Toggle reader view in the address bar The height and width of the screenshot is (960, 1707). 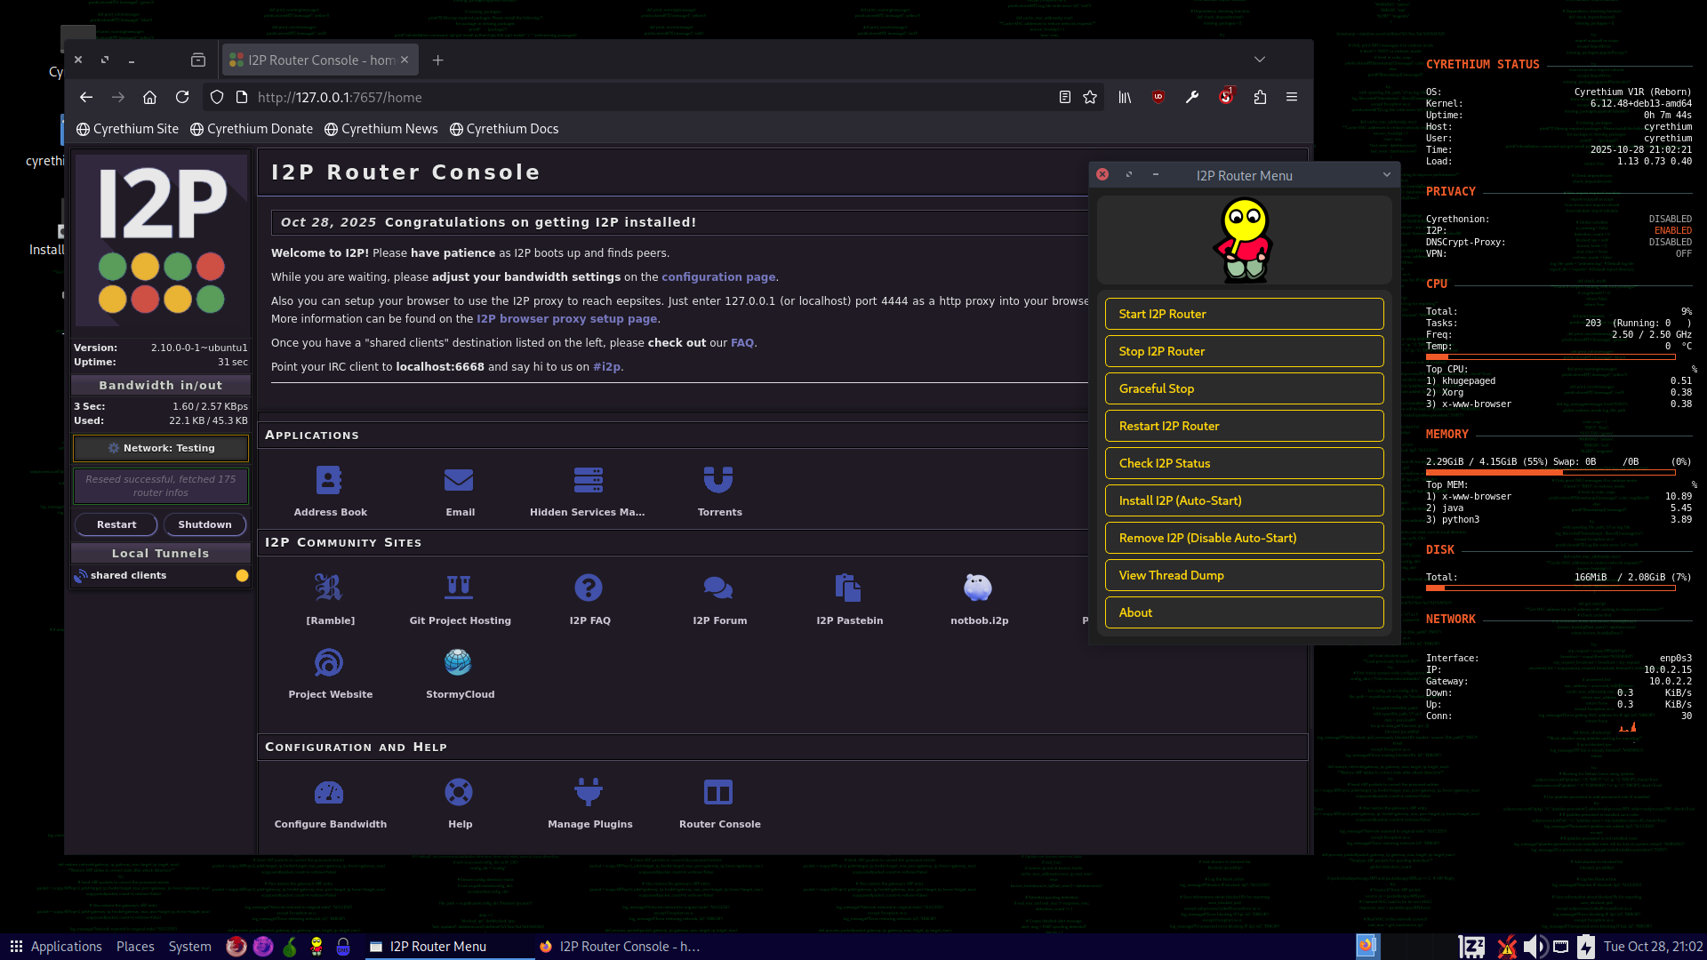pos(1064,98)
